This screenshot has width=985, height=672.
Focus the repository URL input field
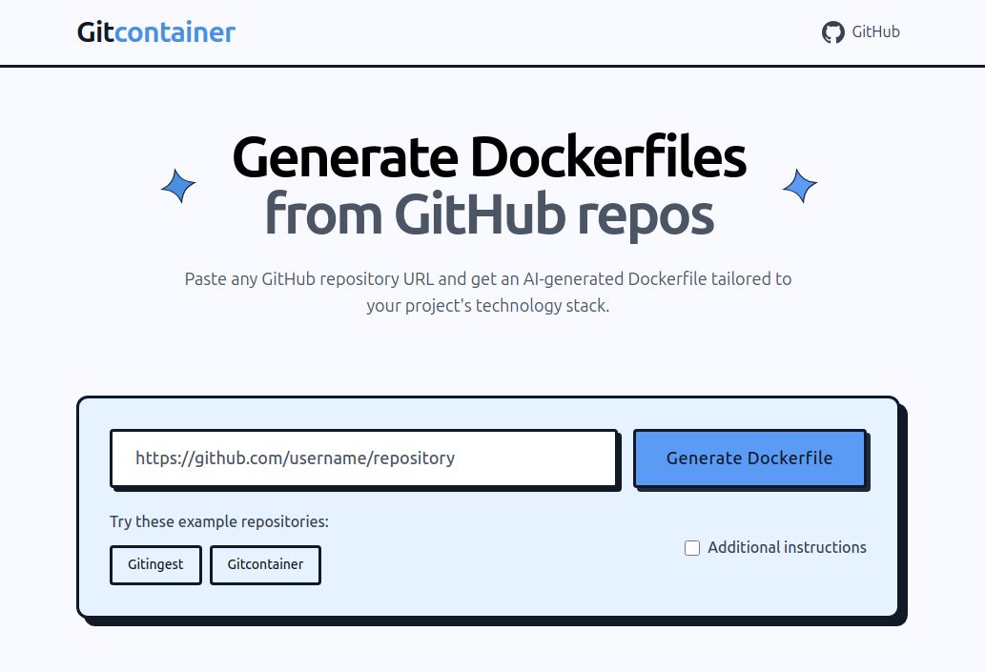(x=363, y=458)
